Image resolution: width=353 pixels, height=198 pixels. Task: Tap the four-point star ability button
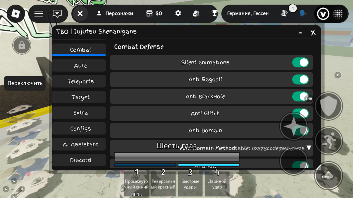tap(294, 126)
